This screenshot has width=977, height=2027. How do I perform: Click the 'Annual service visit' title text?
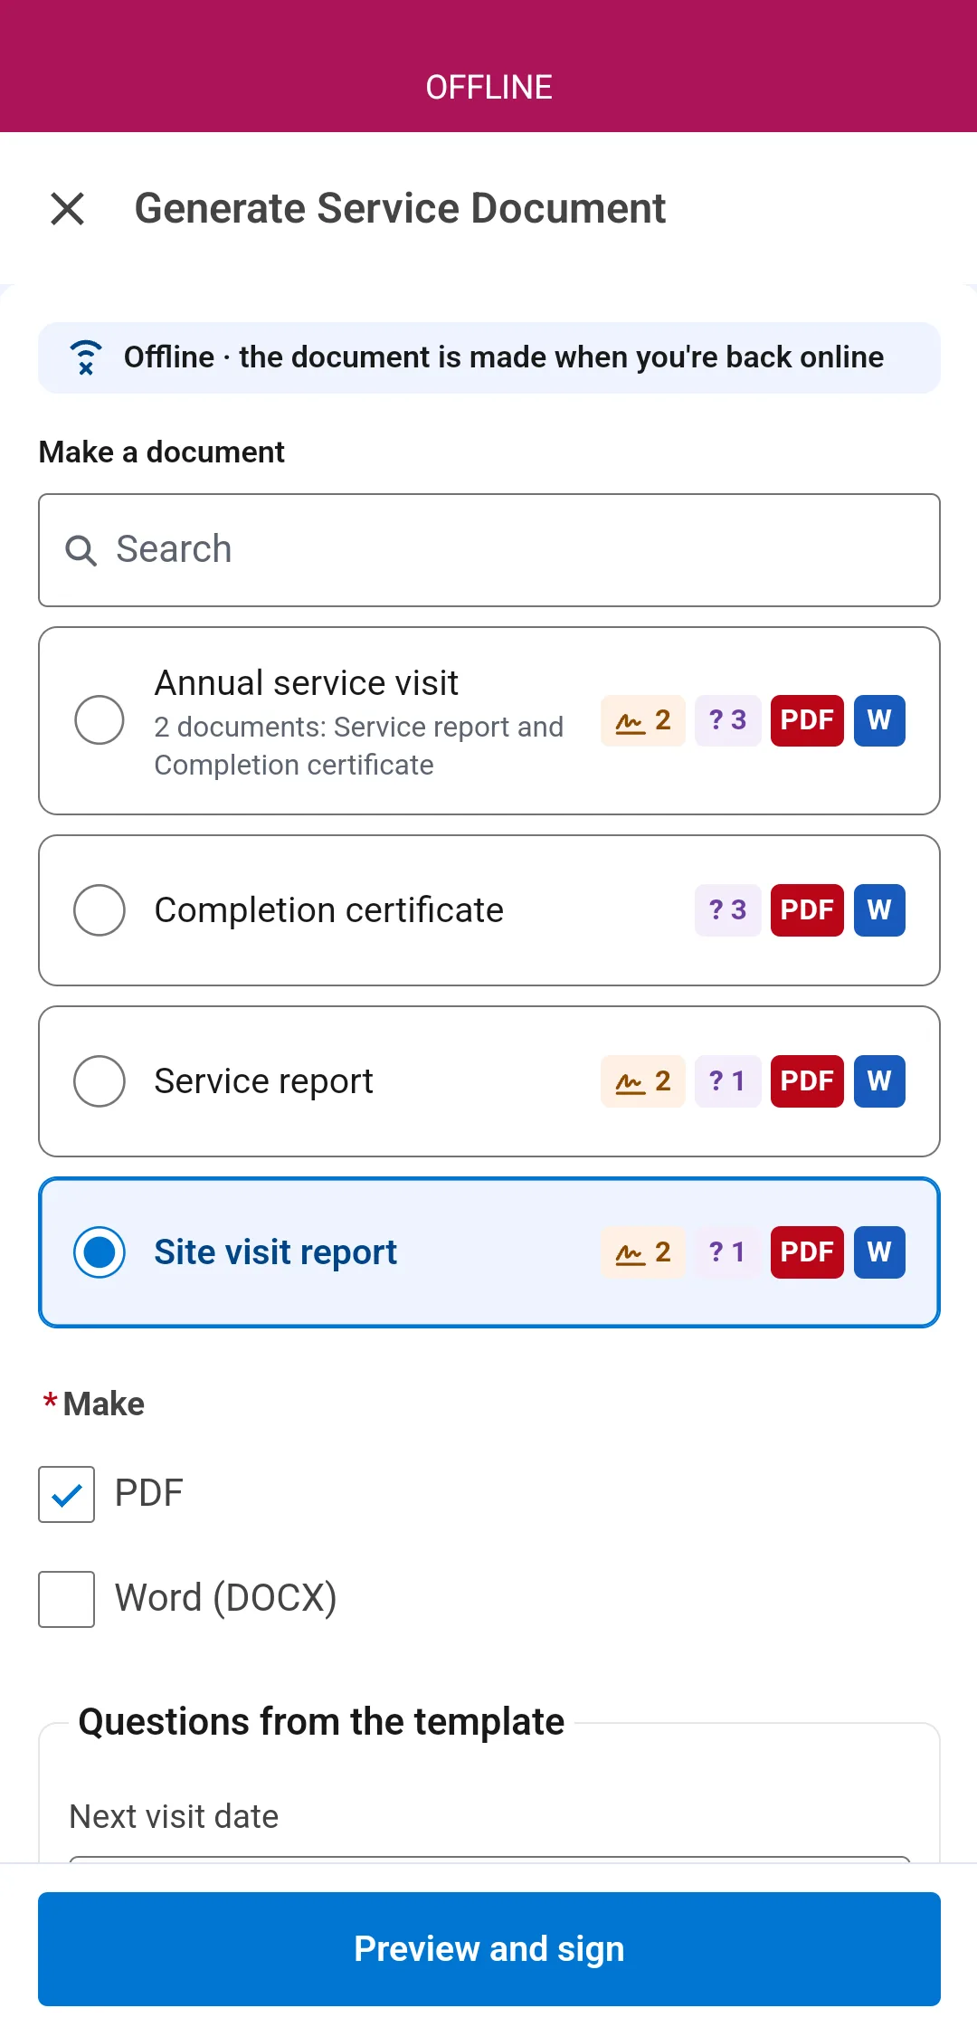307,683
